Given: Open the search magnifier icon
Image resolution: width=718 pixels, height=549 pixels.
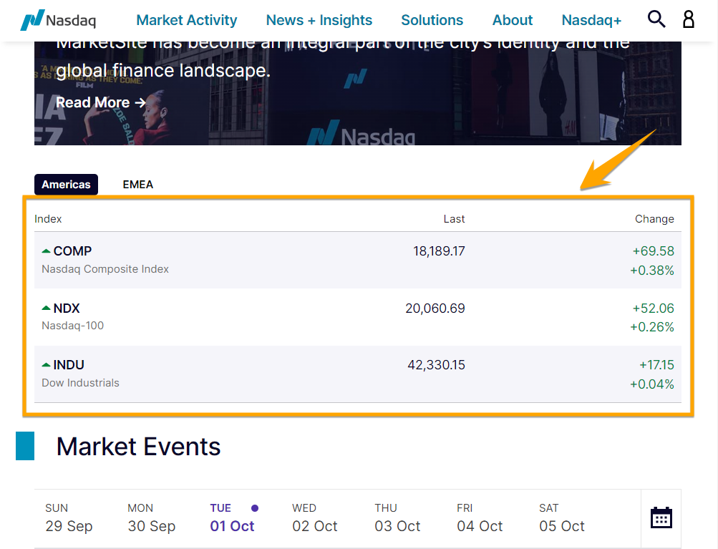Looking at the screenshot, I should 656,19.
